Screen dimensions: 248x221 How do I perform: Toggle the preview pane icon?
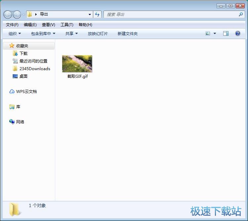226,33
